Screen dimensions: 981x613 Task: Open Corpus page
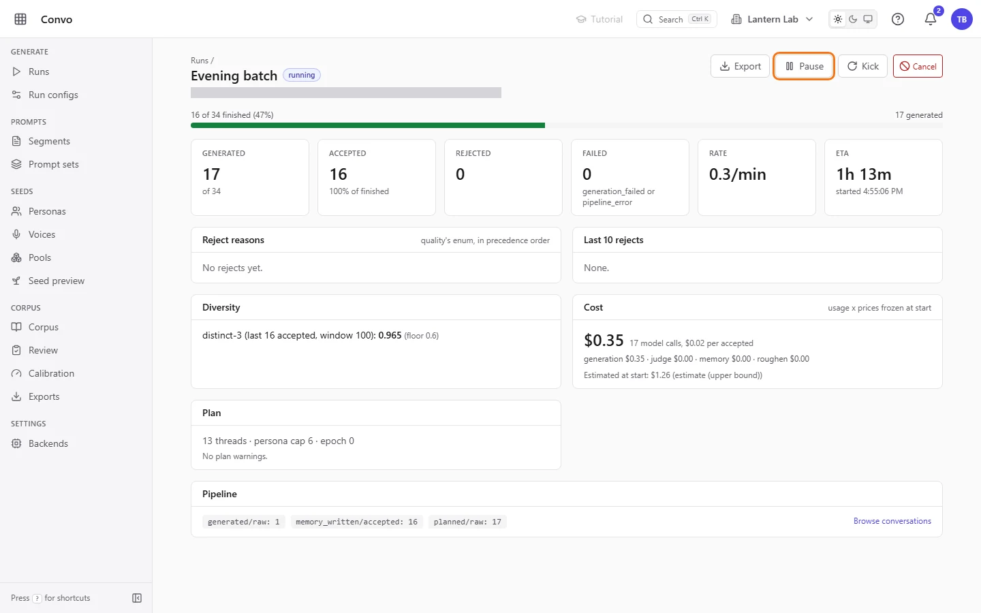pos(76,327)
